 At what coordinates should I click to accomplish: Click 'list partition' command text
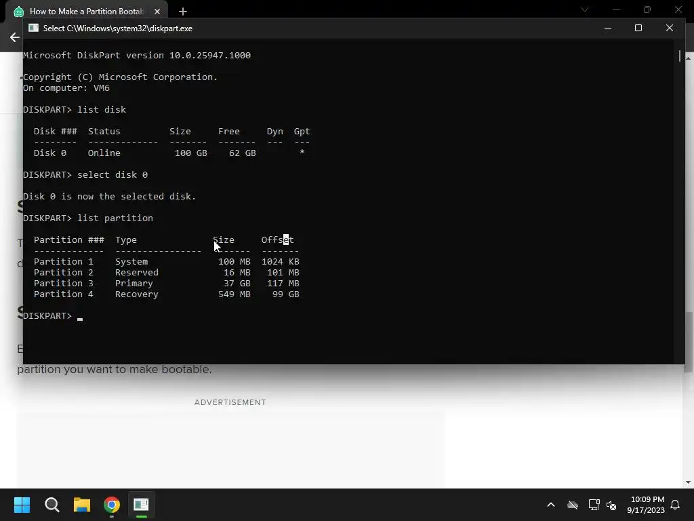click(115, 218)
